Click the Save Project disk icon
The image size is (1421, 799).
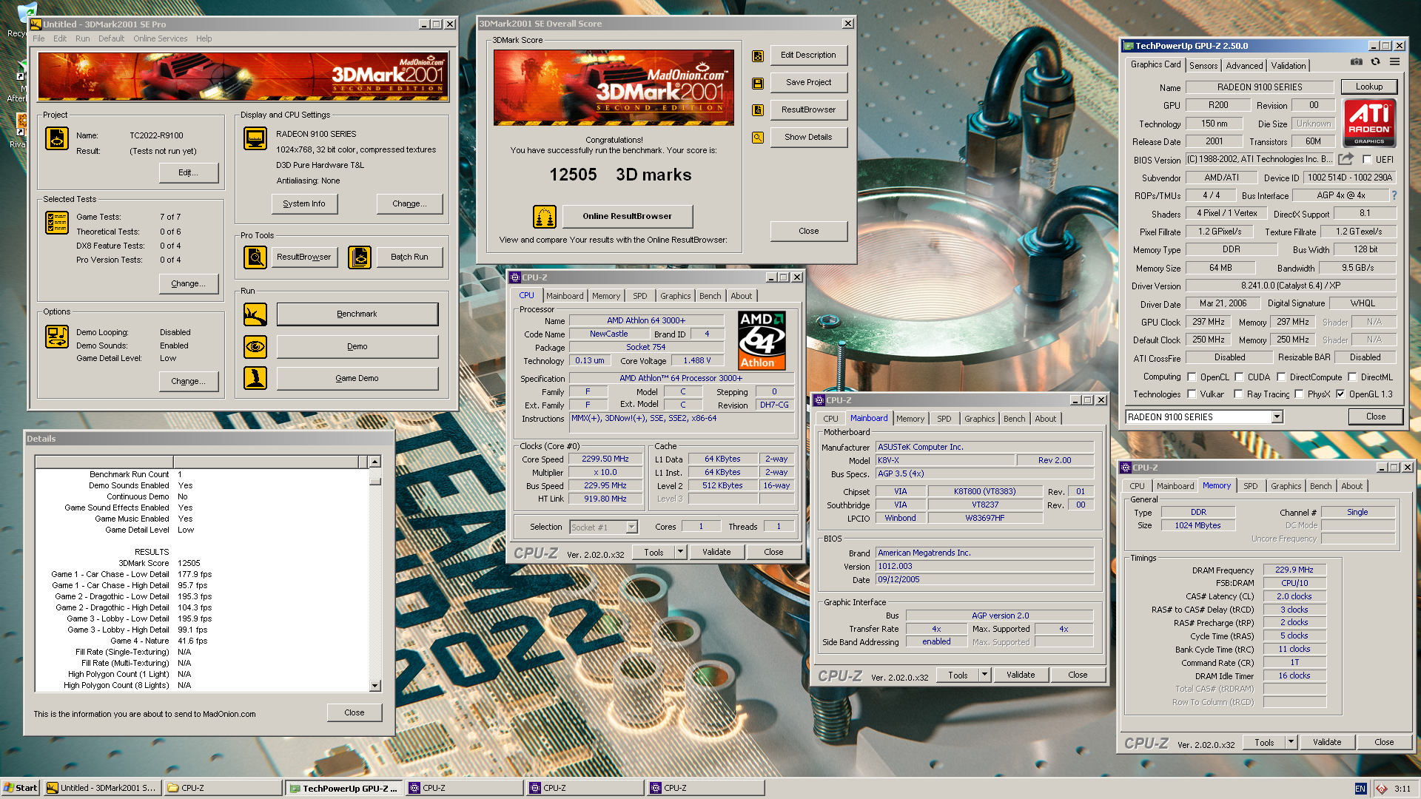(758, 83)
